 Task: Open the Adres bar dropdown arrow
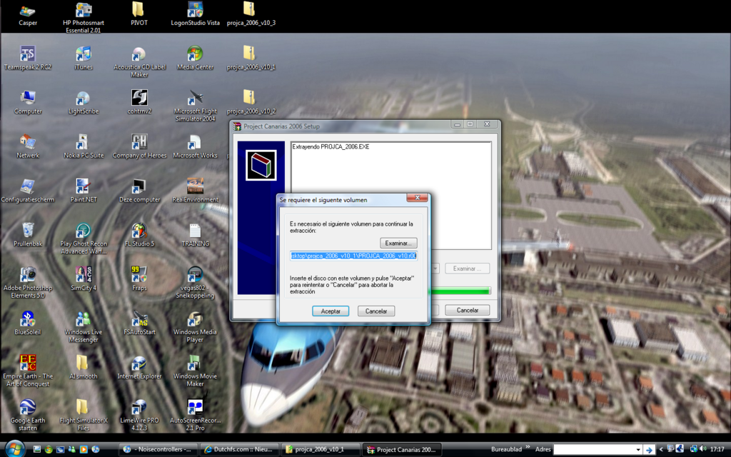pyautogui.click(x=638, y=450)
